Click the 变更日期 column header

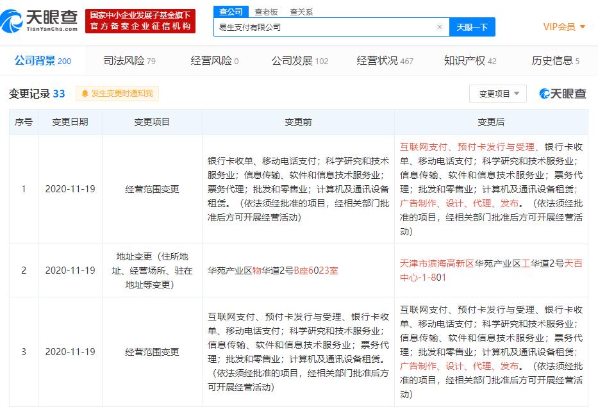click(x=70, y=122)
